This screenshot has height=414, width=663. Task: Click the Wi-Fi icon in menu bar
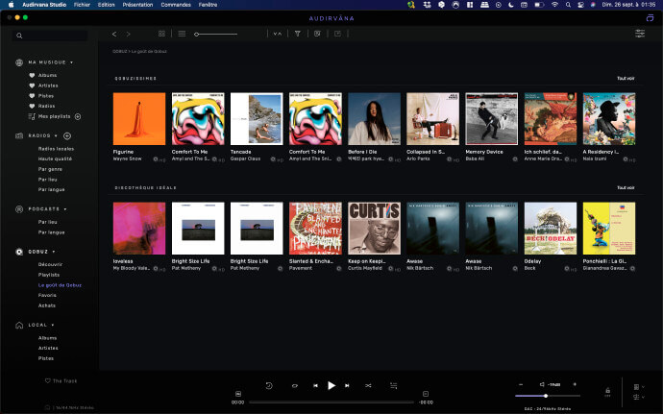tap(554, 5)
